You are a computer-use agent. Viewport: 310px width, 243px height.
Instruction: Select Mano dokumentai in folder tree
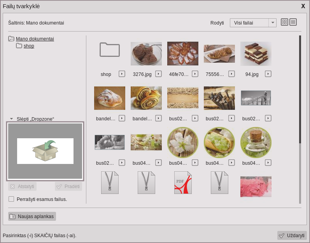coord(35,39)
